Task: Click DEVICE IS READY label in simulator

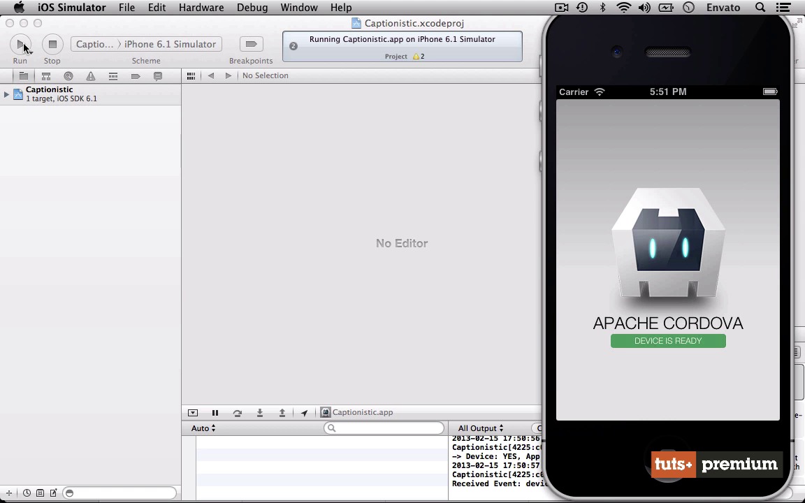Action: pyautogui.click(x=668, y=341)
